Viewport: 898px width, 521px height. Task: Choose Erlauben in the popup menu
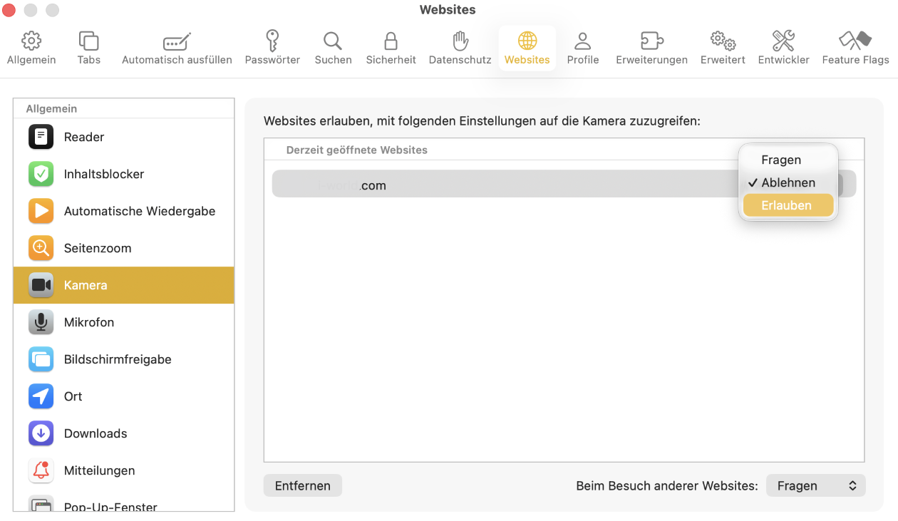click(788, 205)
